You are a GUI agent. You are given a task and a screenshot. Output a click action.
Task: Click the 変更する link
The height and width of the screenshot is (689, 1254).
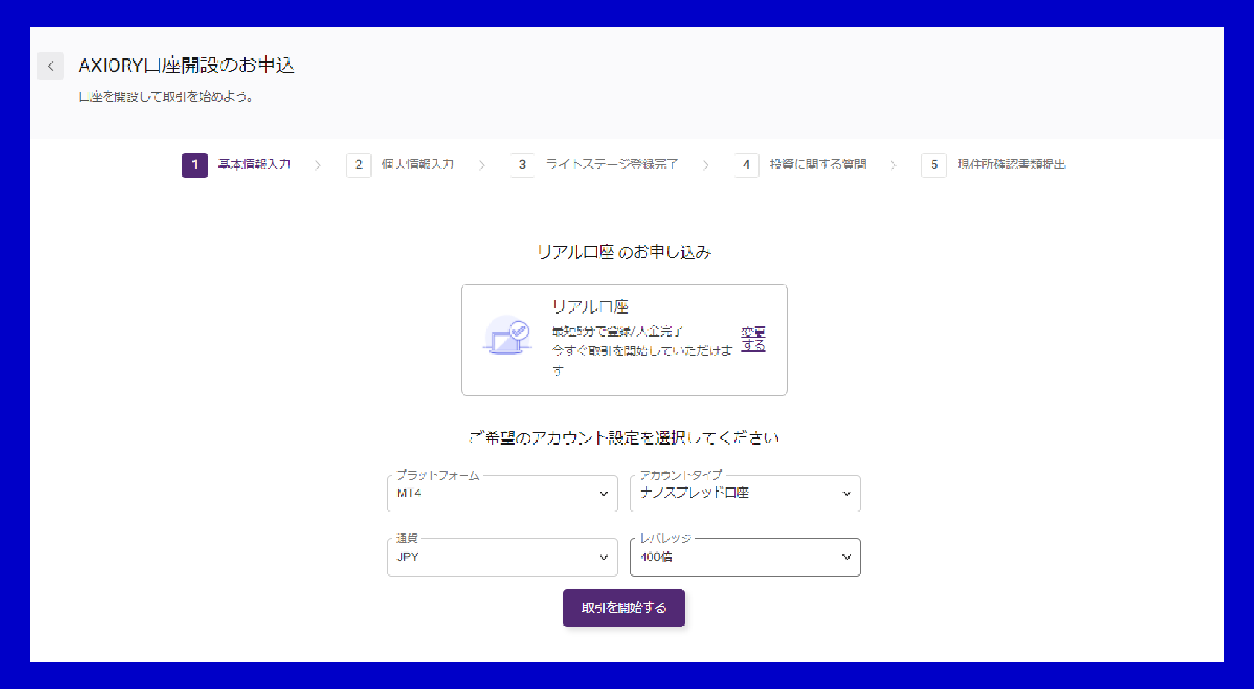click(754, 339)
